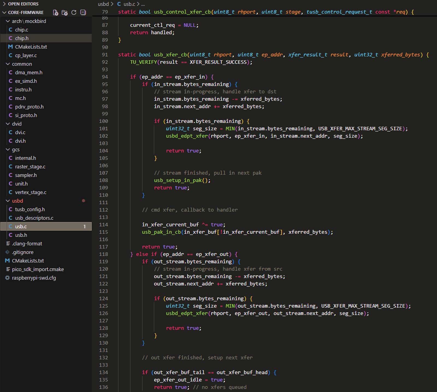Click the gear icon beside raspberrypi-swd.cfg

(x=7, y=278)
